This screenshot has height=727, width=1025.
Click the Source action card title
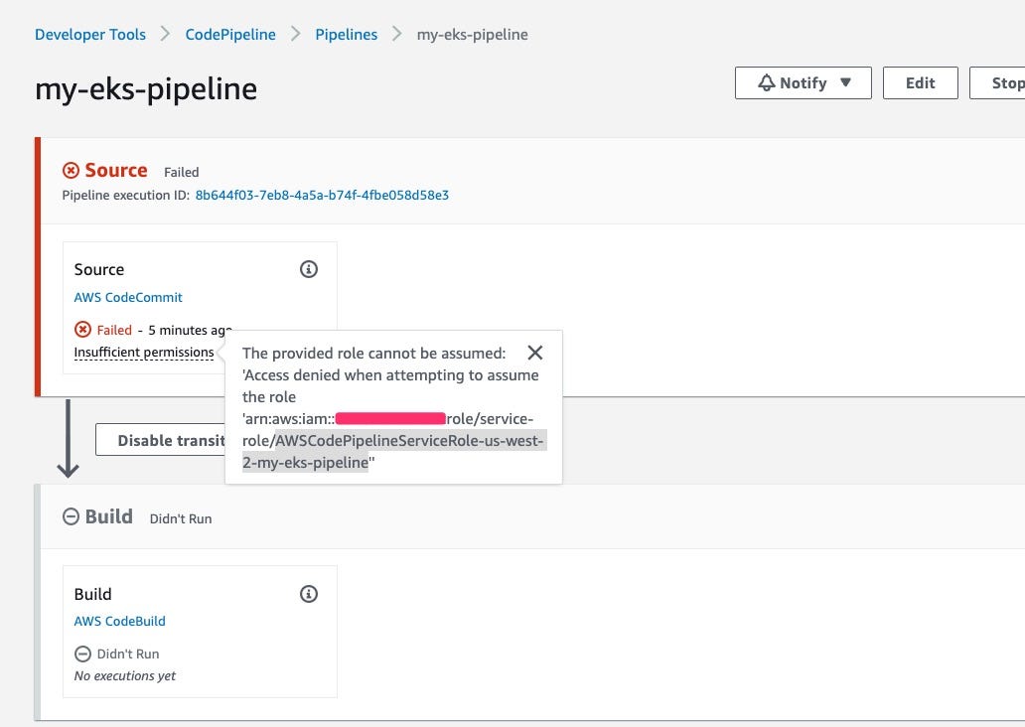point(99,269)
